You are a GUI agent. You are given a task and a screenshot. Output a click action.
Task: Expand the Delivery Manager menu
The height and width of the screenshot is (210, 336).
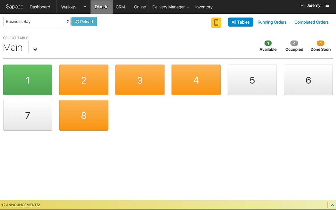(x=171, y=7)
